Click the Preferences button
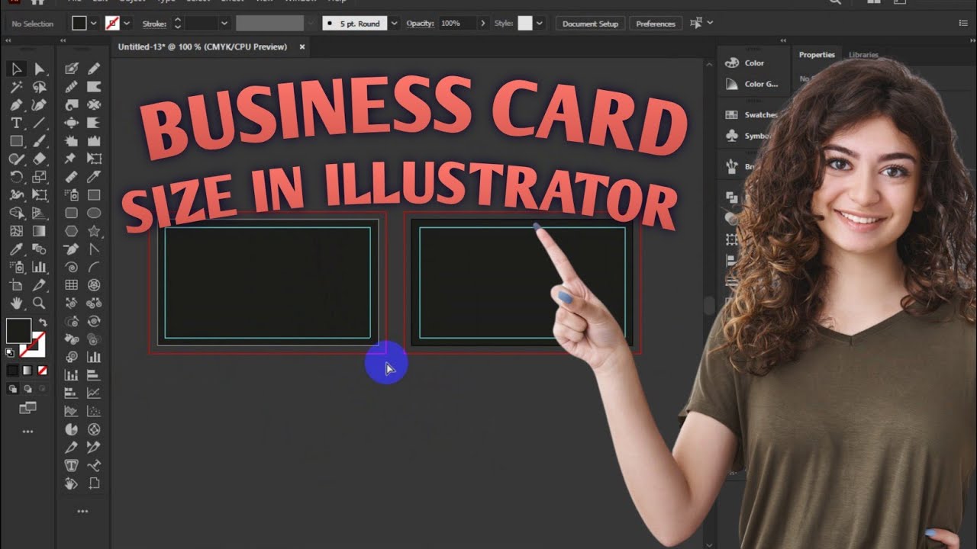Viewport: 977px width, 549px height. click(656, 24)
